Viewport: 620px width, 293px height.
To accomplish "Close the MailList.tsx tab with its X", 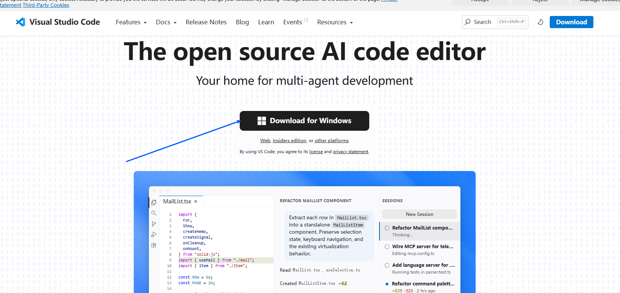I will tap(196, 201).
